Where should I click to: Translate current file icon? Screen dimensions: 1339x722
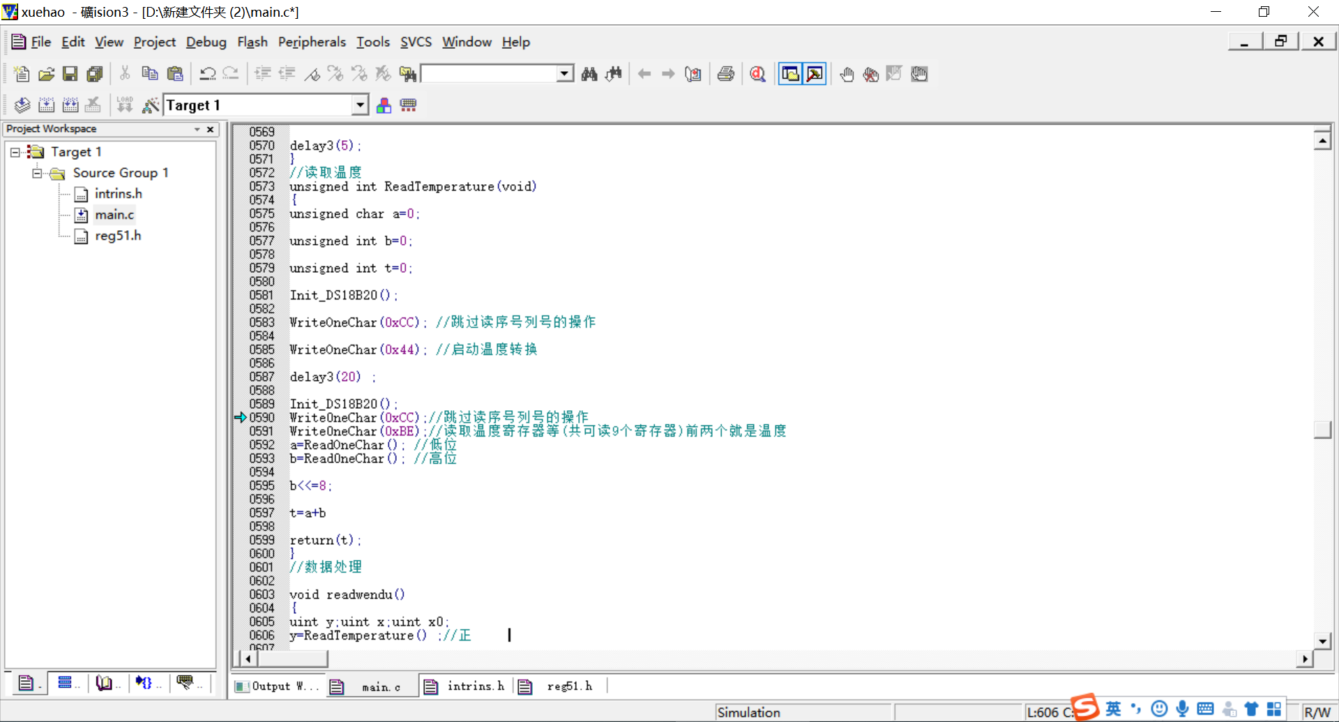(22, 105)
